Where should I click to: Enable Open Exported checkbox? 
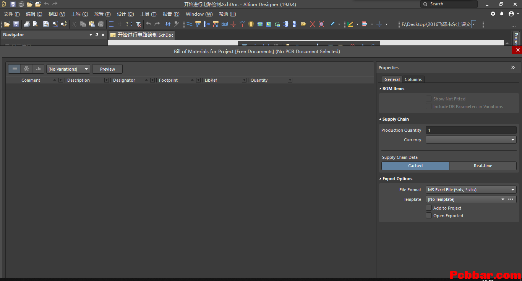coord(429,215)
